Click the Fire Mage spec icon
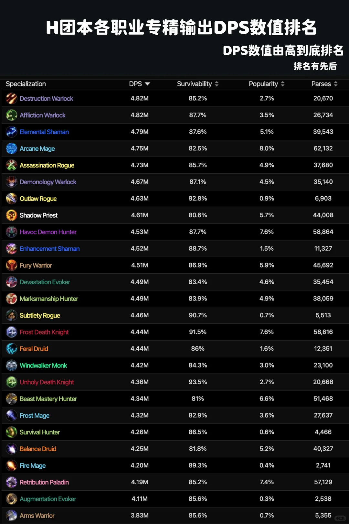 tap(12, 465)
